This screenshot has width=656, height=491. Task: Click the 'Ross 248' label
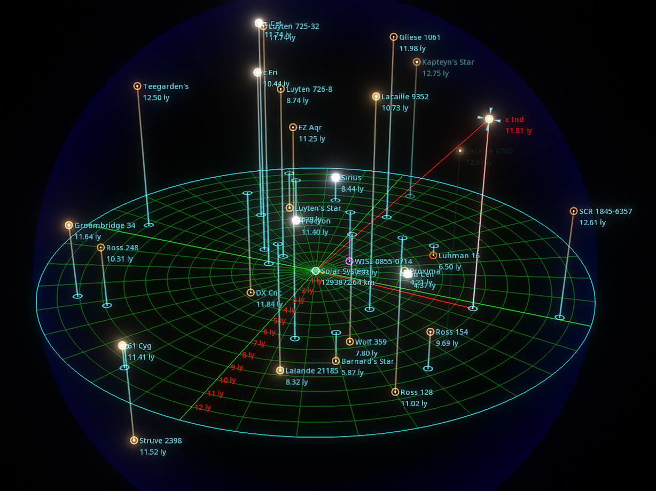click(122, 248)
